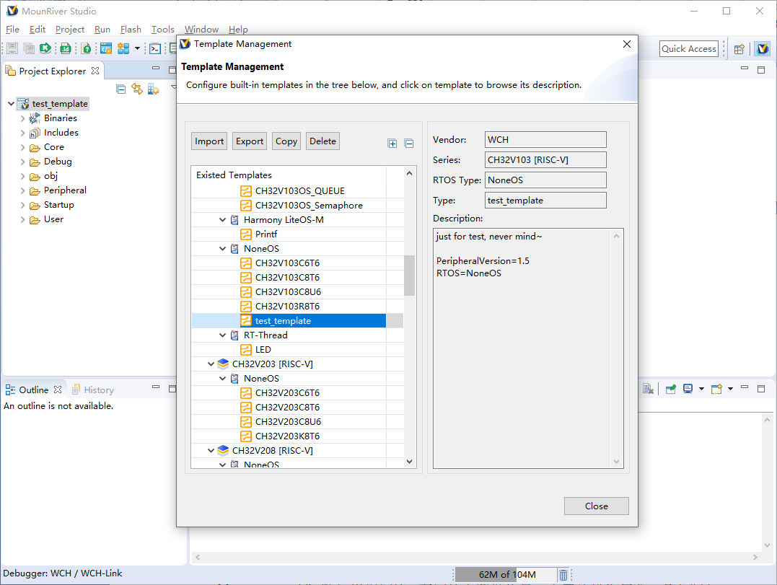Toggle the Pin Console icon
777x585 pixels.
coord(671,389)
